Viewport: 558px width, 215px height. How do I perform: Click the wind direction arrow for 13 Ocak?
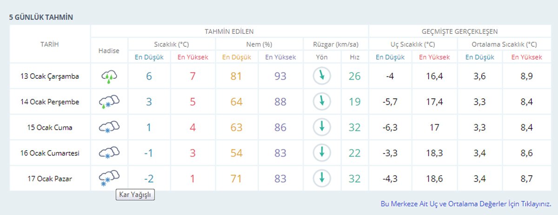321,76
